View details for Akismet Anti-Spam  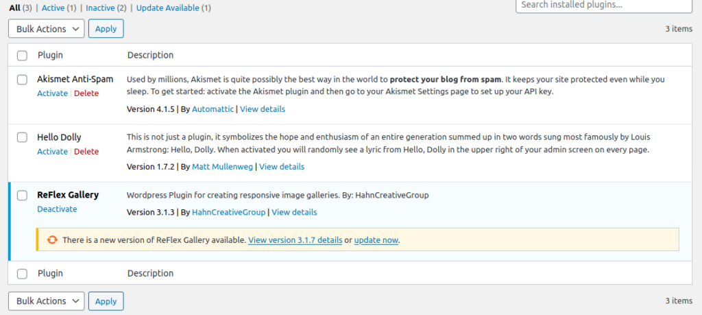tap(263, 109)
